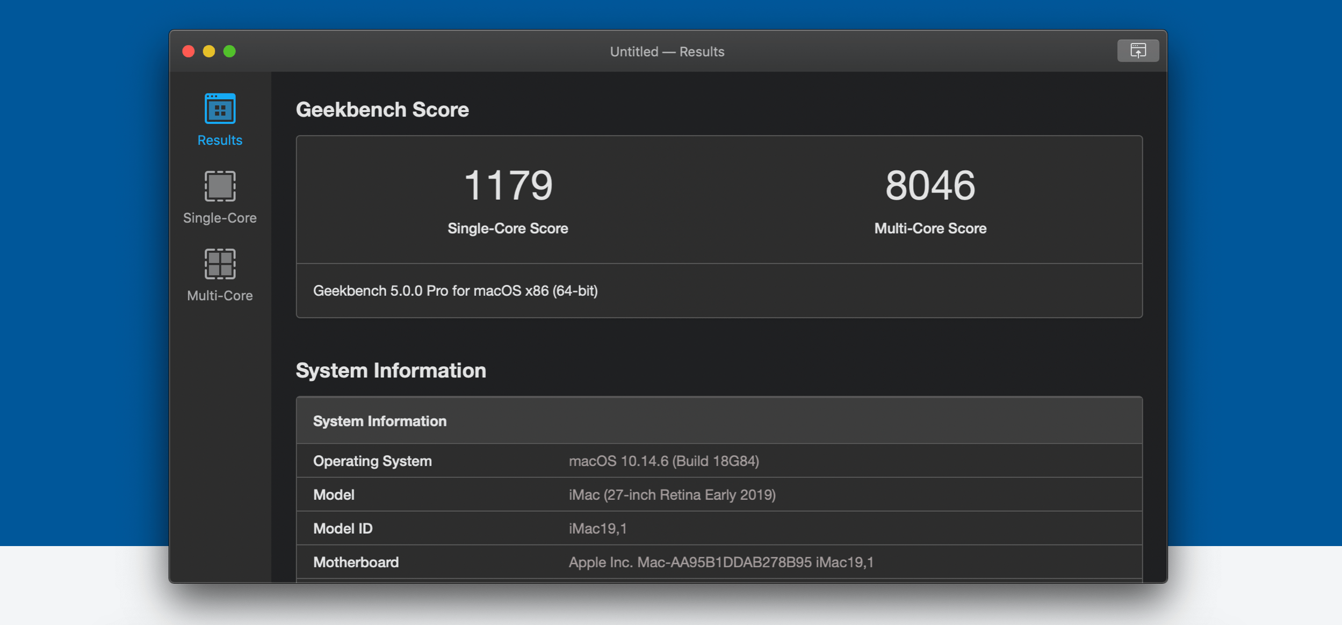The image size is (1342, 625).
Task: Click the share/upload icon in the title bar
Action: (1138, 50)
